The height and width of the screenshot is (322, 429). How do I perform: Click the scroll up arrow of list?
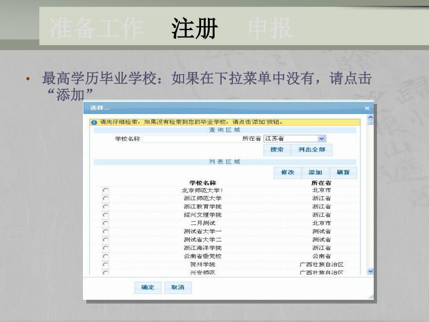370,118
